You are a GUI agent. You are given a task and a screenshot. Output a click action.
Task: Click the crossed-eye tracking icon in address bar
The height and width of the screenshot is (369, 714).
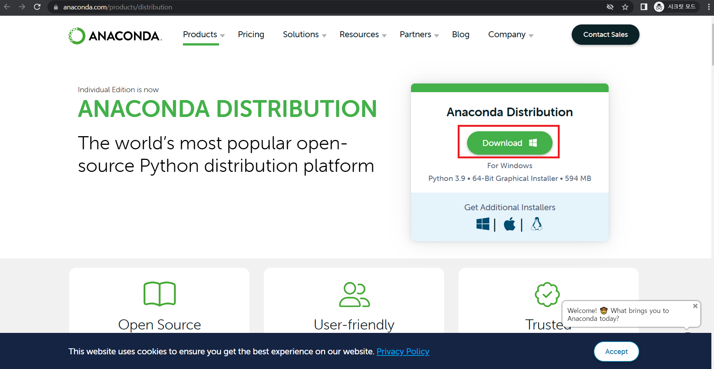[610, 7]
